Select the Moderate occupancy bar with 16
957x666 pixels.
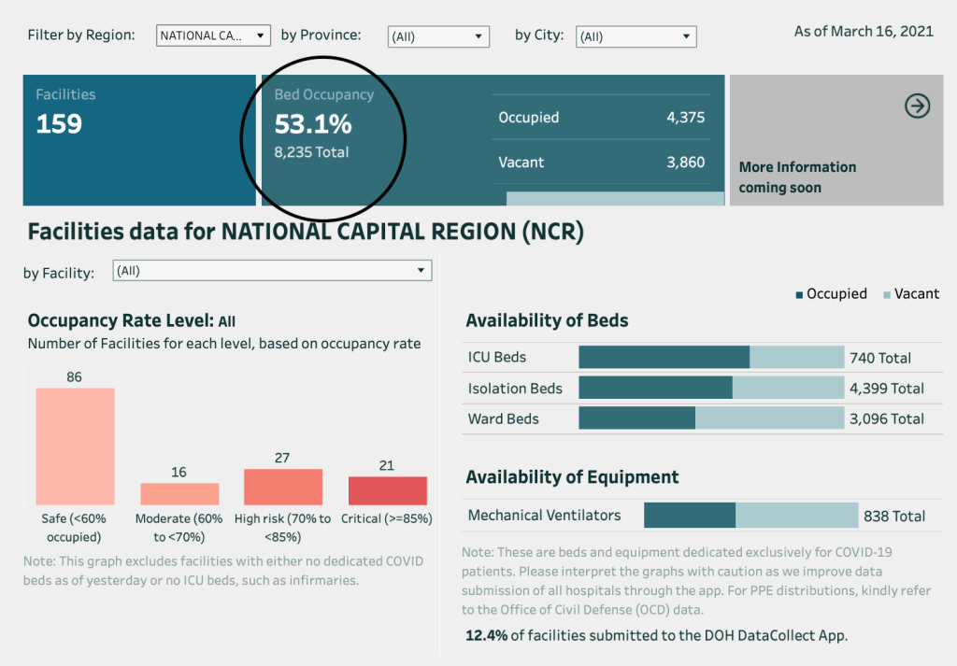click(179, 494)
